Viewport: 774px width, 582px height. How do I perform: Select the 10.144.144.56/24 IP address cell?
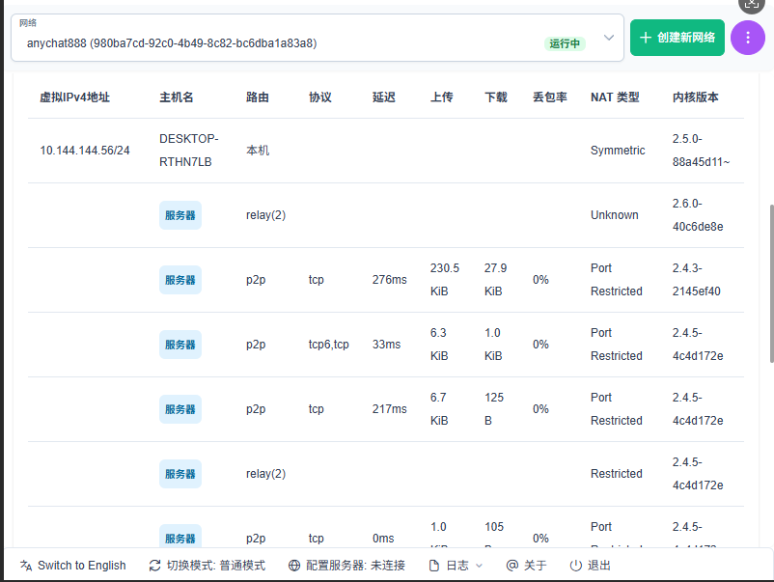(x=85, y=151)
